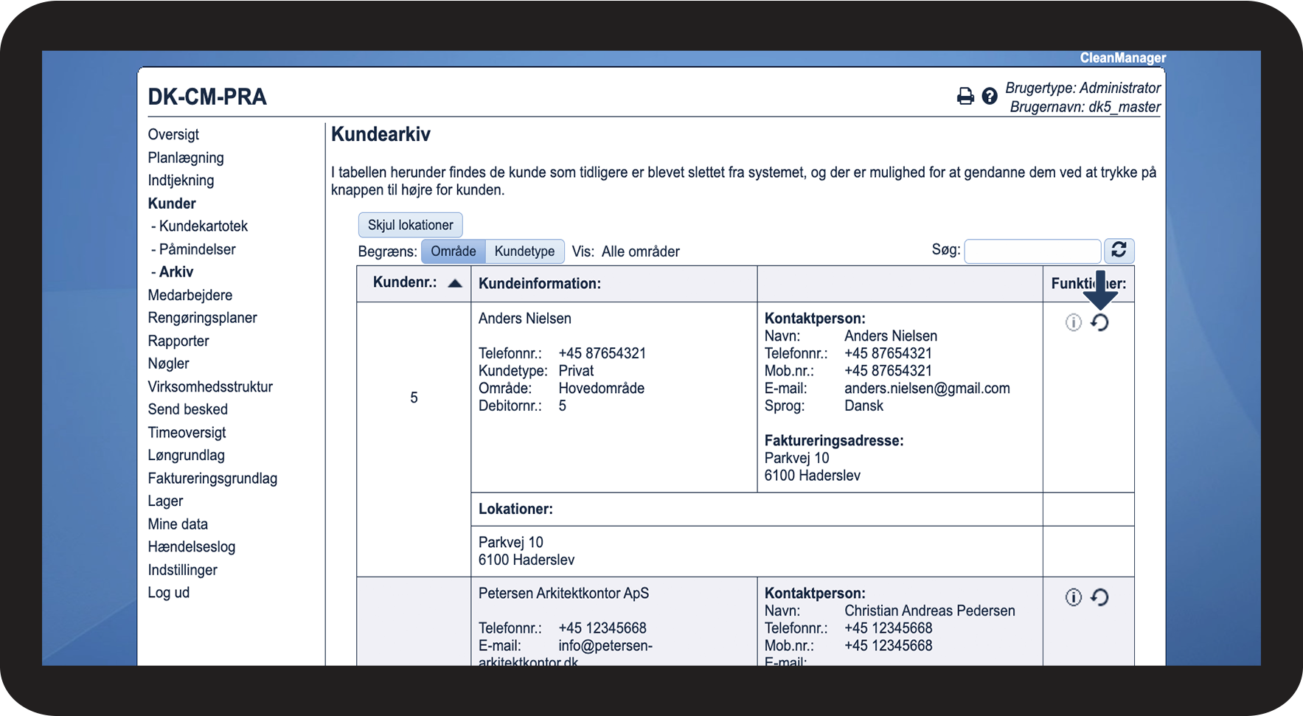This screenshot has width=1303, height=716.
Task: Switch filter to Kundetype
Action: (x=524, y=251)
